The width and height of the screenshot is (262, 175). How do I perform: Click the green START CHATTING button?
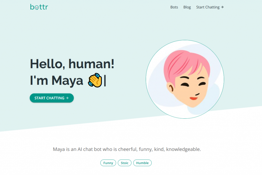52,98
